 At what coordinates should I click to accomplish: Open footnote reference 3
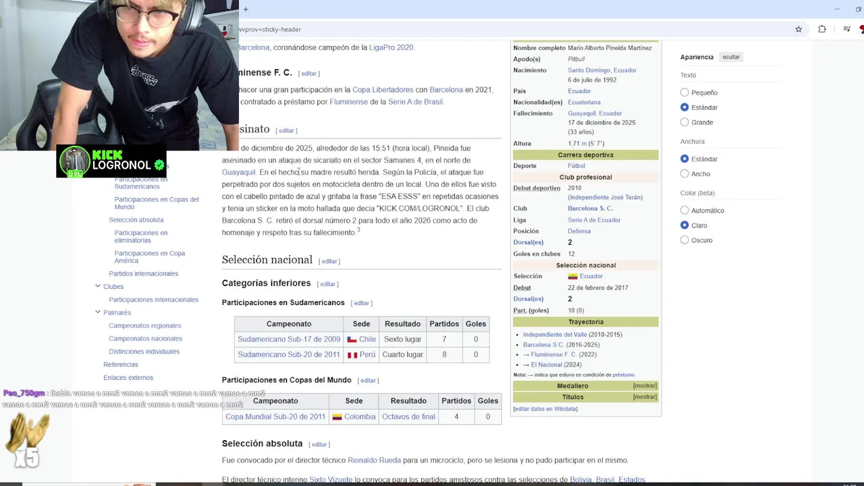pyautogui.click(x=358, y=230)
